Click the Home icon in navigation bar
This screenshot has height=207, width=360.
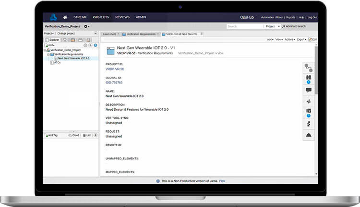pyautogui.click(x=65, y=17)
